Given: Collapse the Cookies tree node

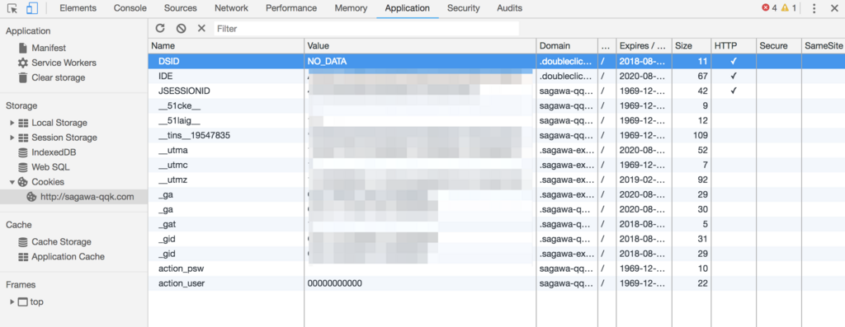Looking at the screenshot, I should [12, 182].
